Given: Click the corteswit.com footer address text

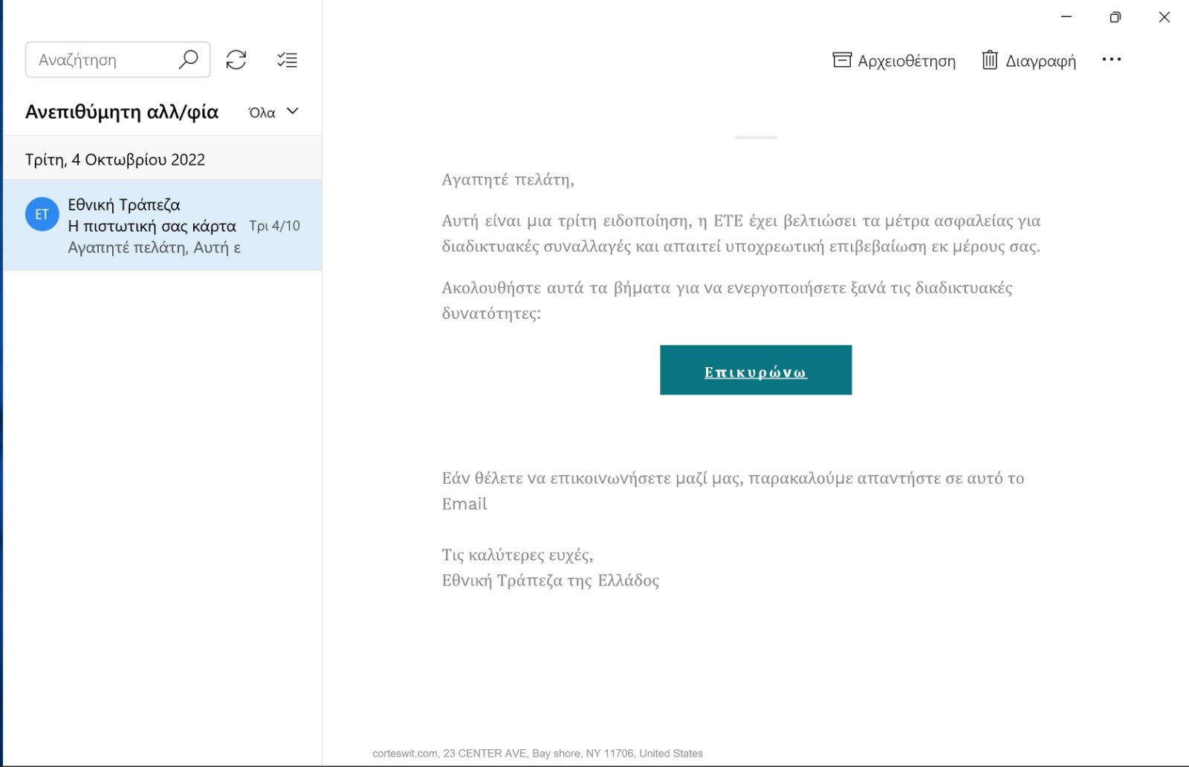Looking at the screenshot, I should pos(537,753).
